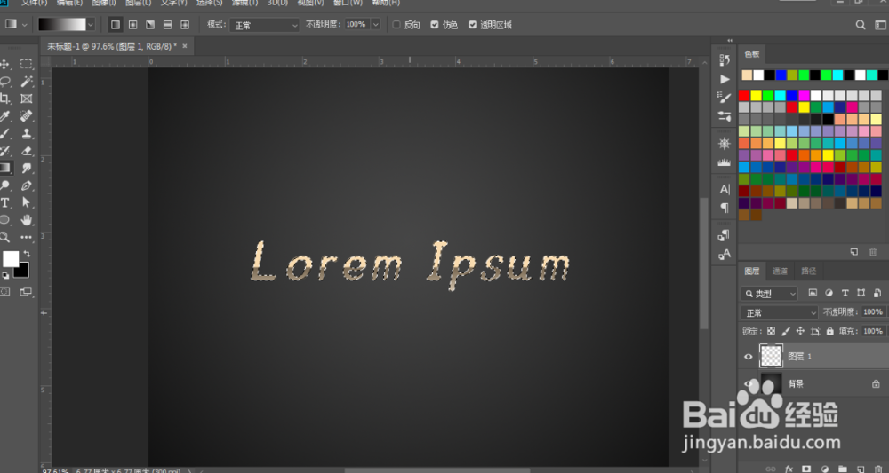The width and height of the screenshot is (889, 473).
Task: Pick the yellow swatch next to red
Action: [x=757, y=95]
